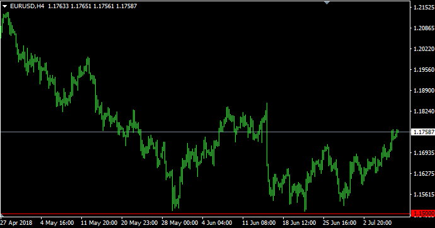The image size is (435, 228).
Task: Click the 11 May 20:00 time label
Action: coord(99,223)
